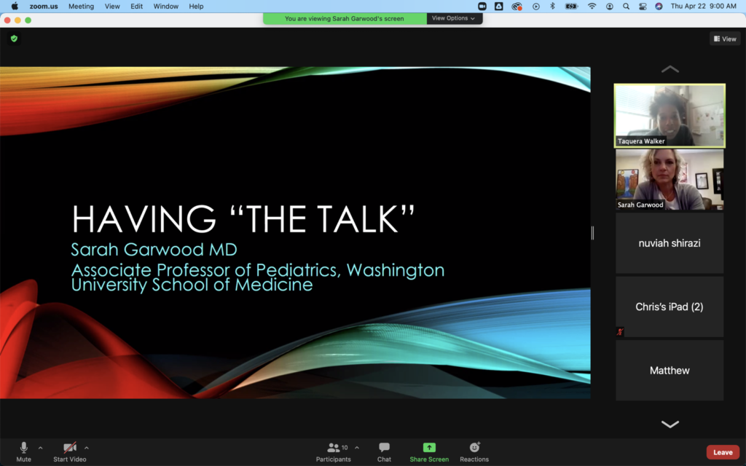Click the View layout button

(725, 39)
